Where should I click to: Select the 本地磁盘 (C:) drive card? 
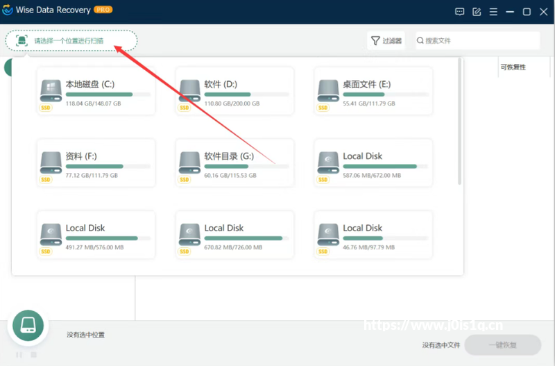(96, 91)
